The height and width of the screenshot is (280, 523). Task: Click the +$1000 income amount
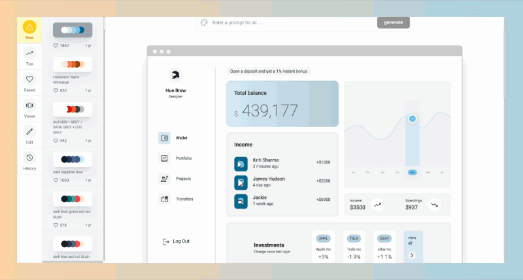tap(323, 162)
